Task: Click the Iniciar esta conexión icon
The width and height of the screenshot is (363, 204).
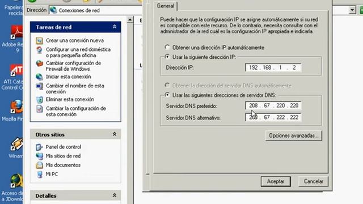Action: point(39,77)
